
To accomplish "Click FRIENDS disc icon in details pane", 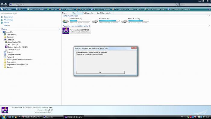I will pos(5,110).
